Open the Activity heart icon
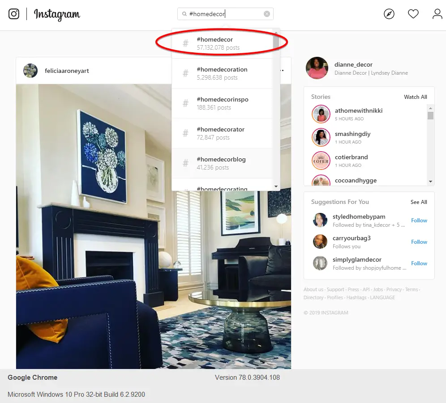This screenshot has width=446, height=403. [x=413, y=14]
